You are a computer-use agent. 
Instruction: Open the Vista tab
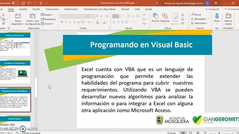click(x=137, y=9)
